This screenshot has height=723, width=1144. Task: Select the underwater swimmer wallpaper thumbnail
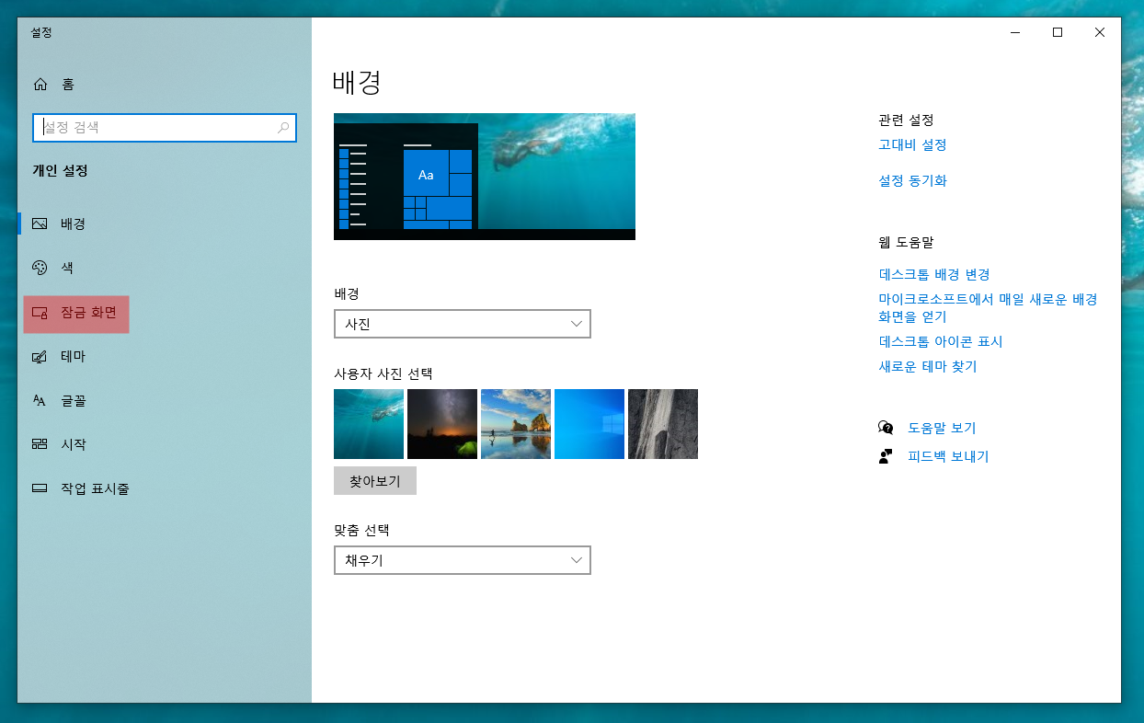[369, 424]
